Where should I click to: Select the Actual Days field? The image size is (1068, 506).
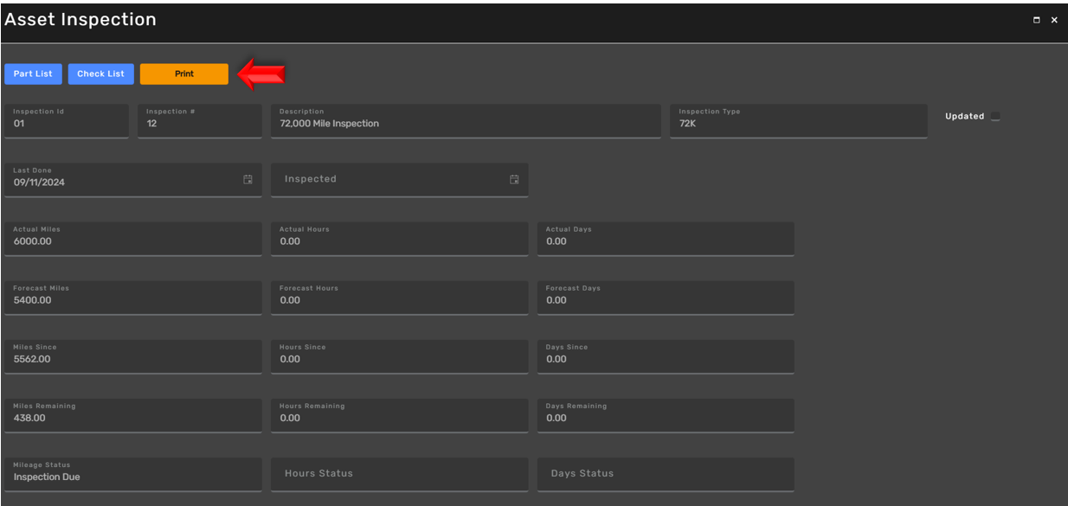coord(666,239)
